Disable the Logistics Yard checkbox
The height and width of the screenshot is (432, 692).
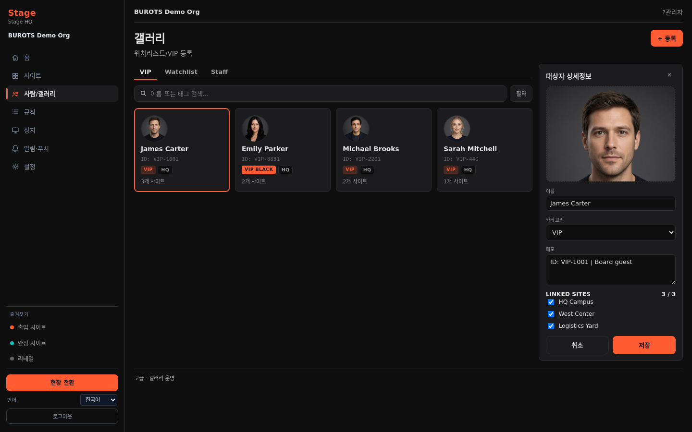[551, 326]
